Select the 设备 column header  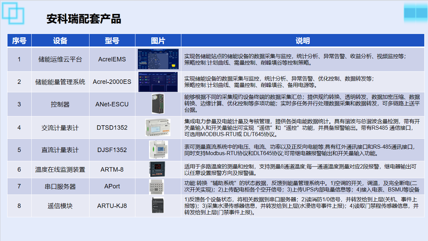[x=60, y=41]
